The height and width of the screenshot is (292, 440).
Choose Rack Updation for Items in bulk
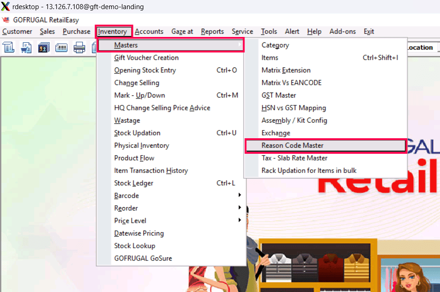pos(326,171)
